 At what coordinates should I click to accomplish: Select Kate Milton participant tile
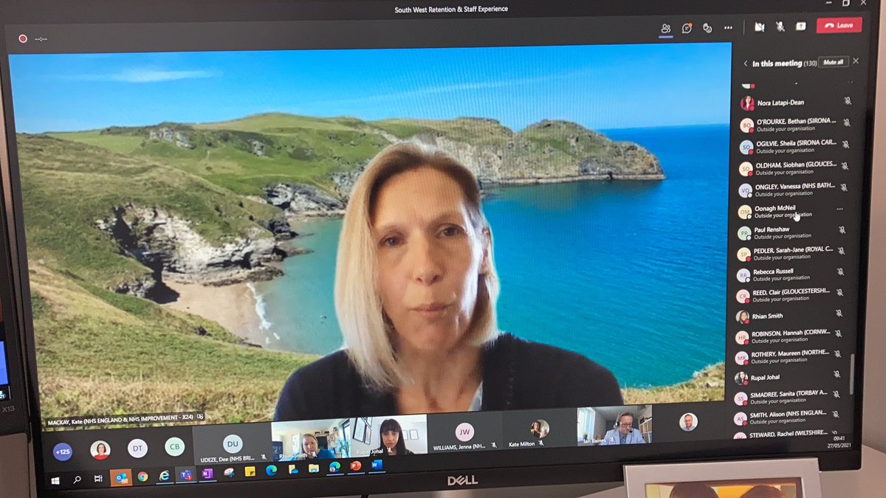point(540,429)
